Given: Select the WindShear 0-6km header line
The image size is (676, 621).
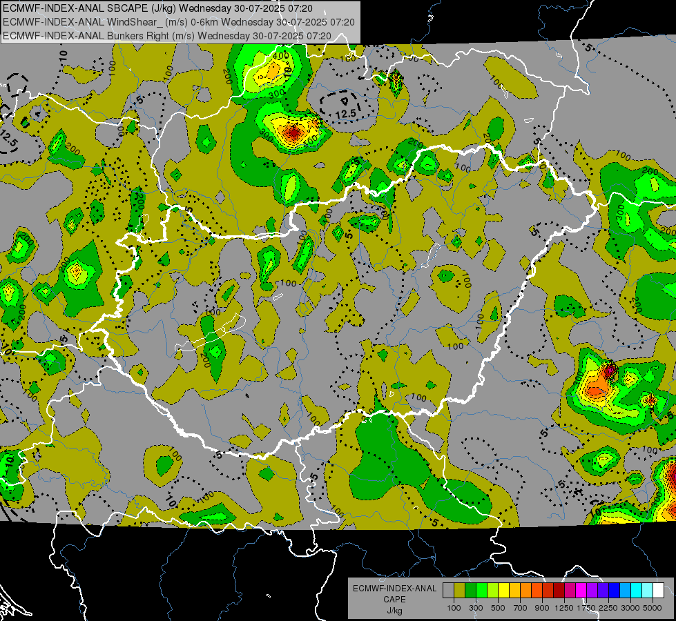Looking at the screenshot, I should tap(178, 22).
